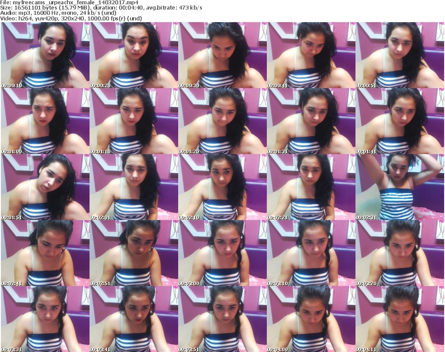Select the thumbnail stamped 00:01:51
This screenshot has width=445, height=352.
[x=45, y=187]
